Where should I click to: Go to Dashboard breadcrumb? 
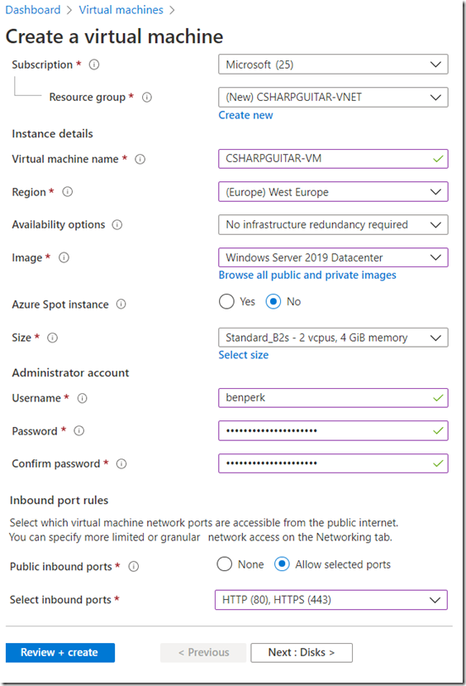[x=33, y=10]
